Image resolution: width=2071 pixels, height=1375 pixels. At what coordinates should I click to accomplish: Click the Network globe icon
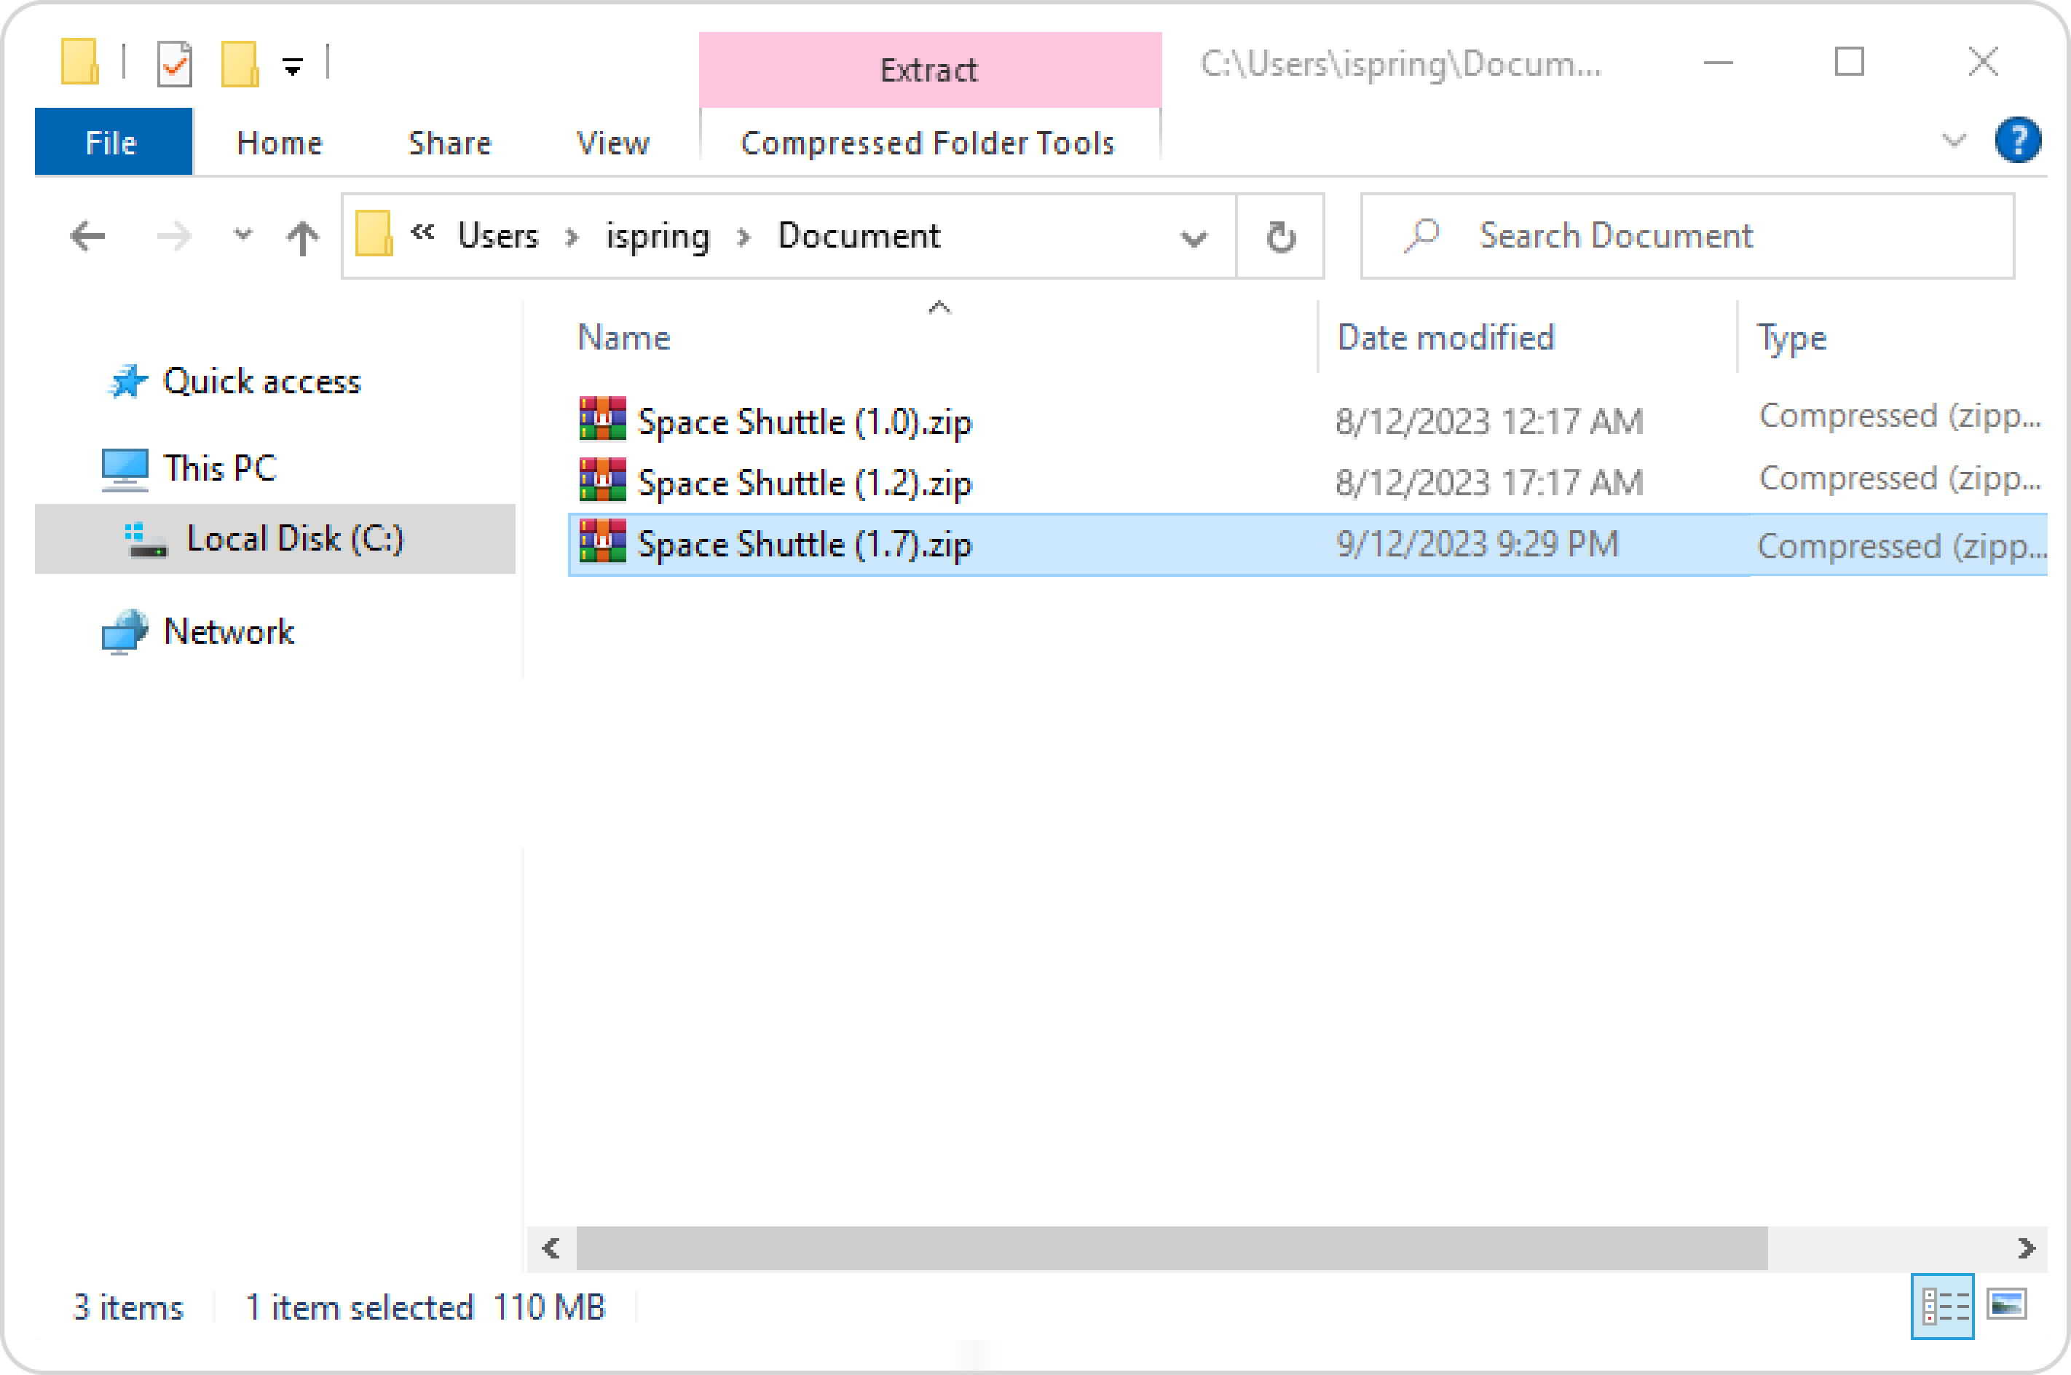click(125, 632)
